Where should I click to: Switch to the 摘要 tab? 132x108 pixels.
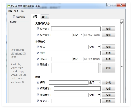coord(36,17)
